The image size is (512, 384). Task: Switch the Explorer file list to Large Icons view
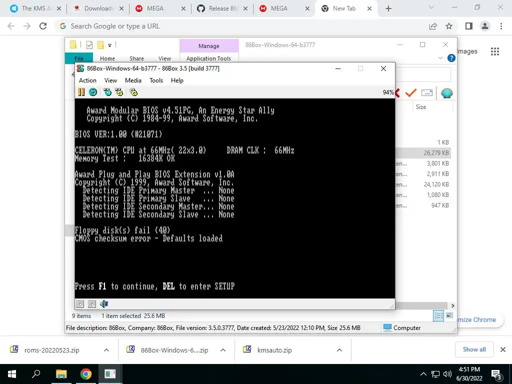(449, 315)
